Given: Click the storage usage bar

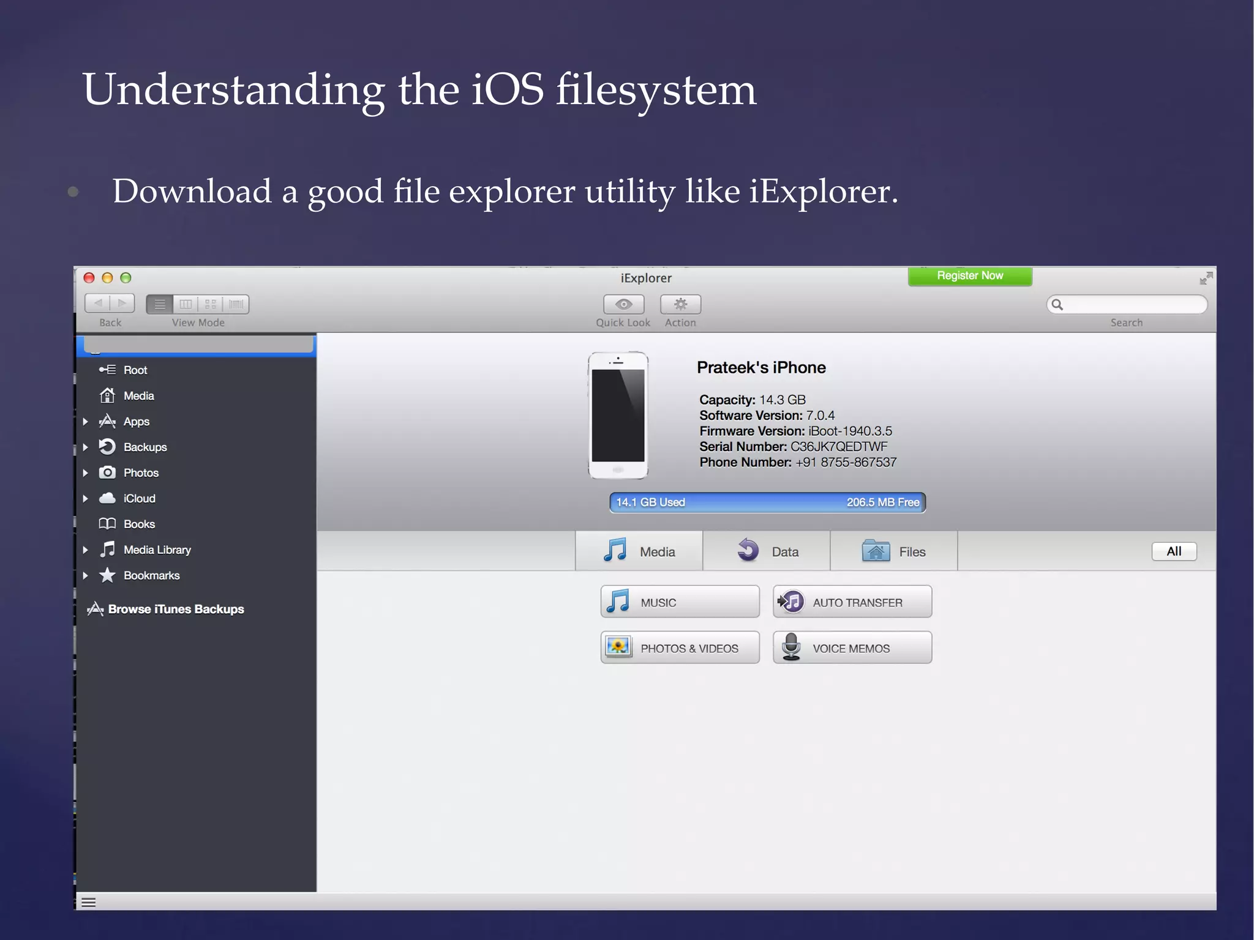Looking at the screenshot, I should (x=767, y=502).
